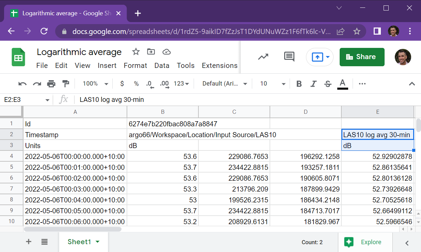The image size is (421, 252).
Task: Open the 100% zoom dropdown
Action: [x=96, y=84]
